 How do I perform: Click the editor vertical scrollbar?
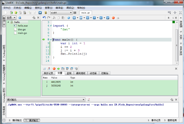click(177, 45)
